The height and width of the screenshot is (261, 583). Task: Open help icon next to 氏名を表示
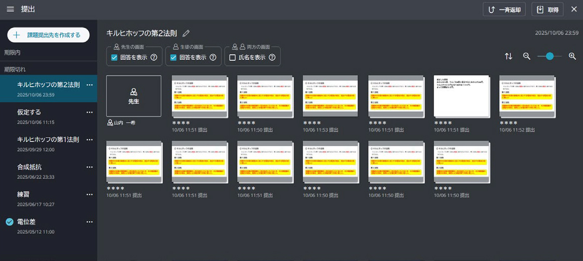point(272,58)
